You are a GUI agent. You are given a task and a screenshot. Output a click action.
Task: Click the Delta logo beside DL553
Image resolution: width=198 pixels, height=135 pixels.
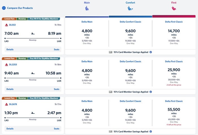click(7, 25)
